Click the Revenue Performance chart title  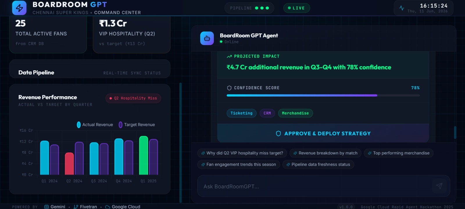pos(48,97)
